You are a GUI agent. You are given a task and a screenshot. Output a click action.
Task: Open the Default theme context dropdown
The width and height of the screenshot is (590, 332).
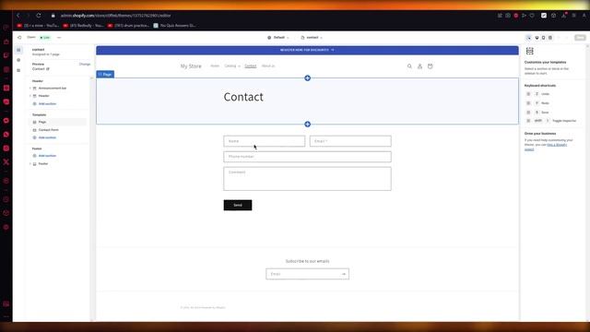point(278,38)
